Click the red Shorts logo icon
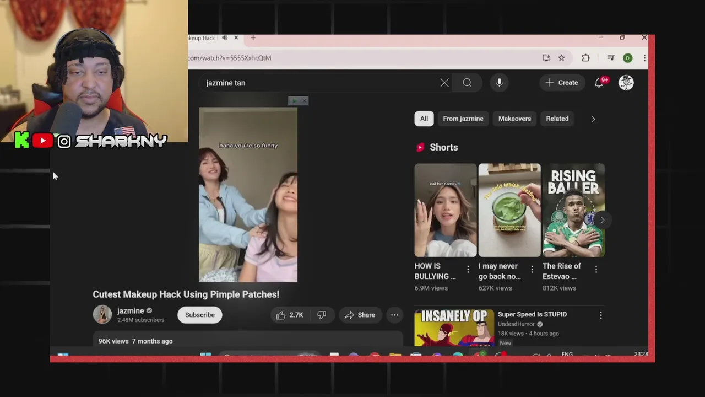 [x=421, y=147]
